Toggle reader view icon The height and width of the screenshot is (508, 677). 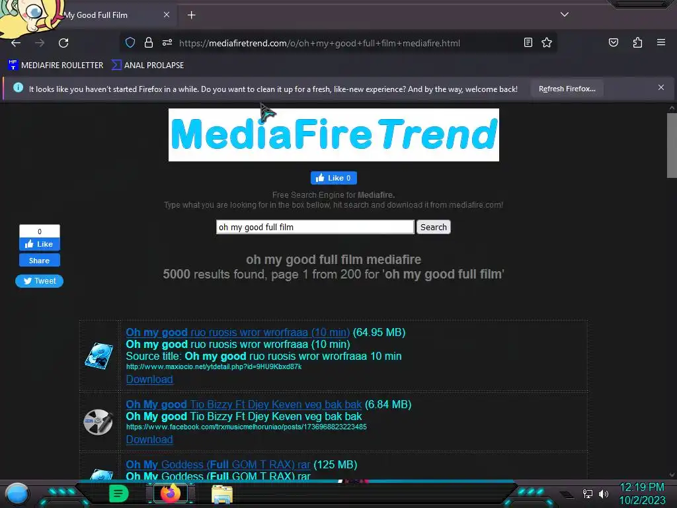tap(528, 42)
